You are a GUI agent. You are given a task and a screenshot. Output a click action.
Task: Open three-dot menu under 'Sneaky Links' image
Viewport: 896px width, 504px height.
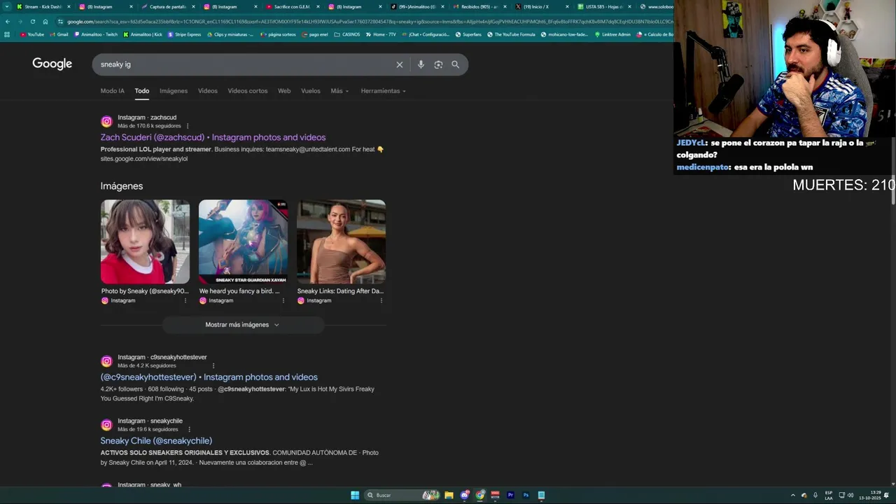[381, 300]
